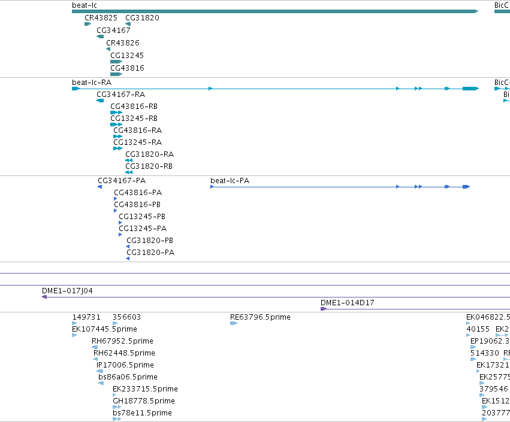Select the CG43816-PB protein feature
The height and width of the screenshot is (422, 510).
116,211
